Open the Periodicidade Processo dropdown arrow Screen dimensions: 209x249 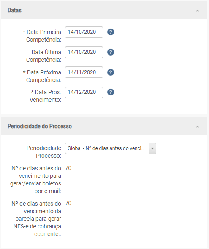pos(152,148)
